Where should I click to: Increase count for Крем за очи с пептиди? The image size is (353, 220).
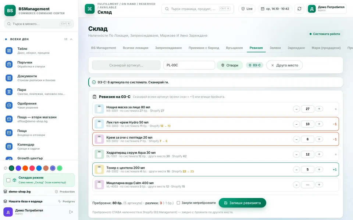click(x=319, y=139)
